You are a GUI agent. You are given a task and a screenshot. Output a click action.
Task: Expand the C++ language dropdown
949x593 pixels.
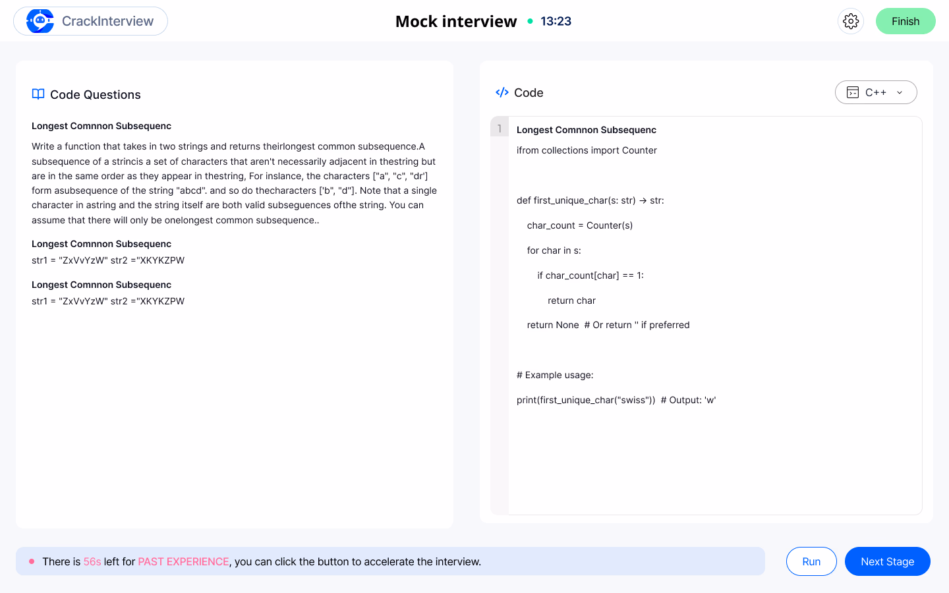tap(876, 92)
